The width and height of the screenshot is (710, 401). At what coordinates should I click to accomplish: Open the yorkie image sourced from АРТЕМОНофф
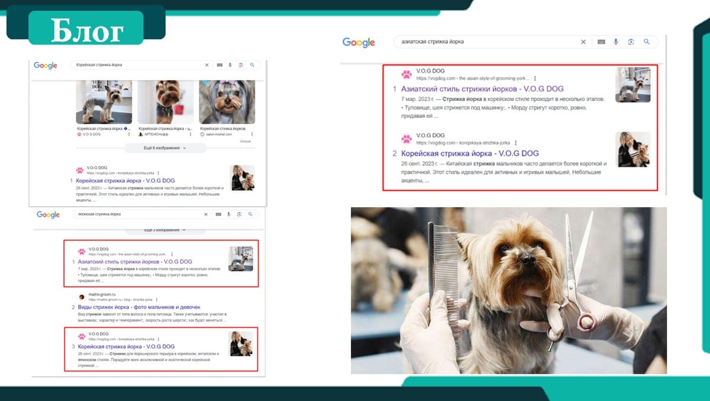(x=166, y=102)
